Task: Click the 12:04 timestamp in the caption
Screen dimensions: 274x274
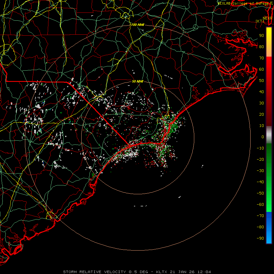Action: click(204, 272)
